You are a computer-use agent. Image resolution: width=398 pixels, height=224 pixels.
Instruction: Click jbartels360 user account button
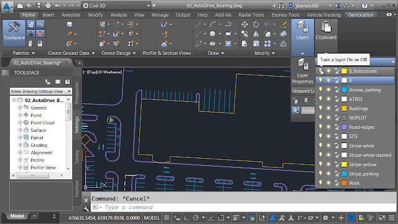coord(307,6)
